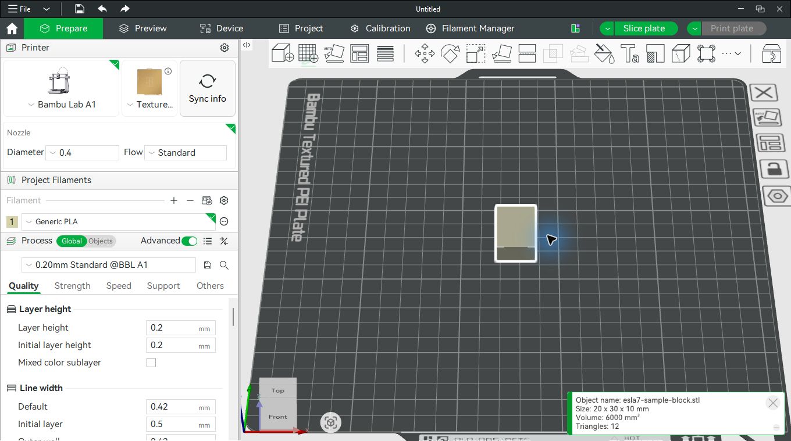Select the Lay on face tool
The height and width of the screenshot is (441, 791).
point(501,53)
